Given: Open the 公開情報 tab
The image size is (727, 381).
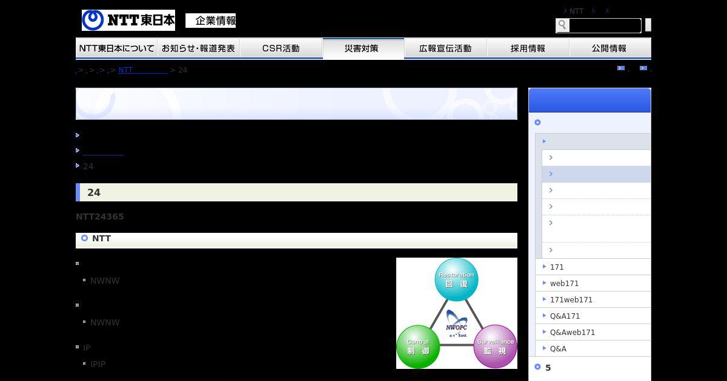Looking at the screenshot, I should 610,48.
